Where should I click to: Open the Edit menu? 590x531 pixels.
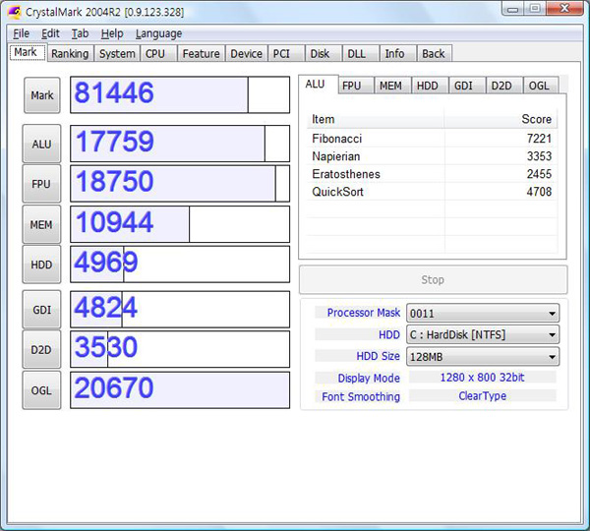pyautogui.click(x=50, y=33)
